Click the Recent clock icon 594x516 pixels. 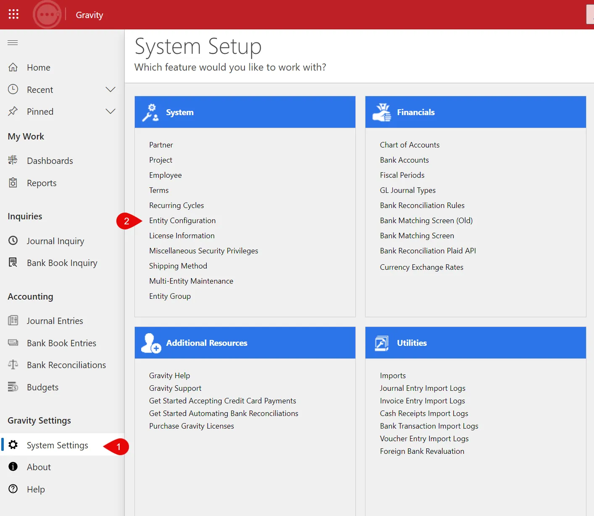point(13,89)
